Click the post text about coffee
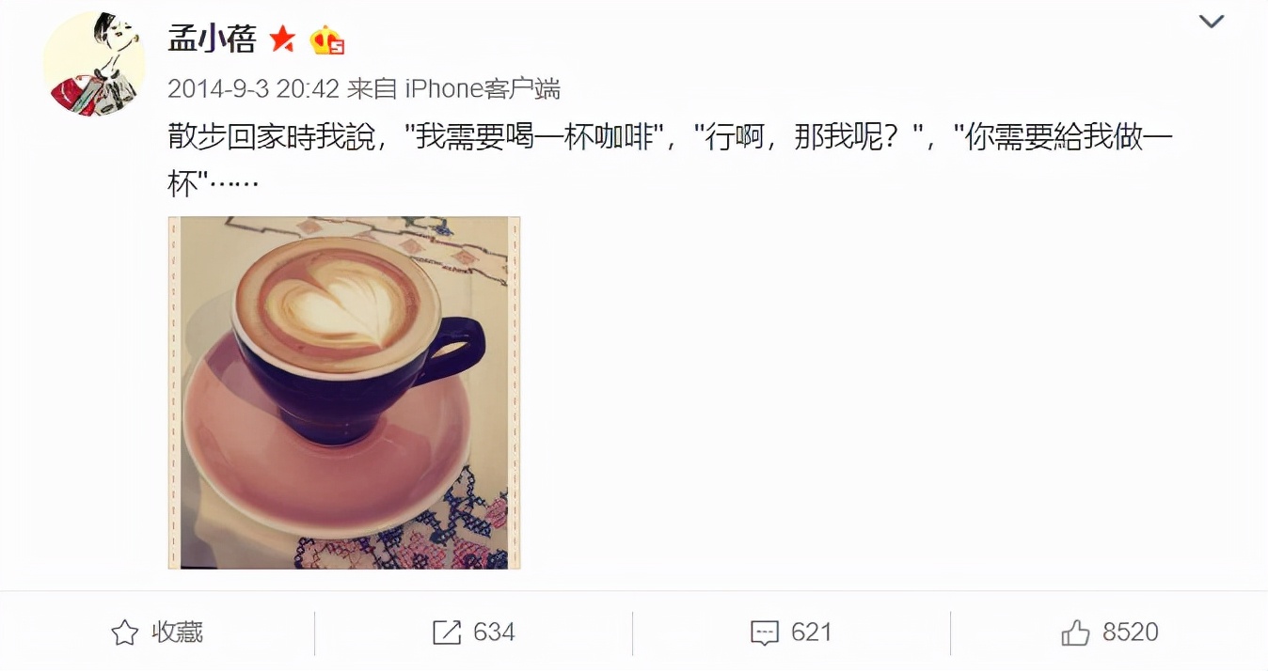1268x671 pixels. (x=671, y=160)
